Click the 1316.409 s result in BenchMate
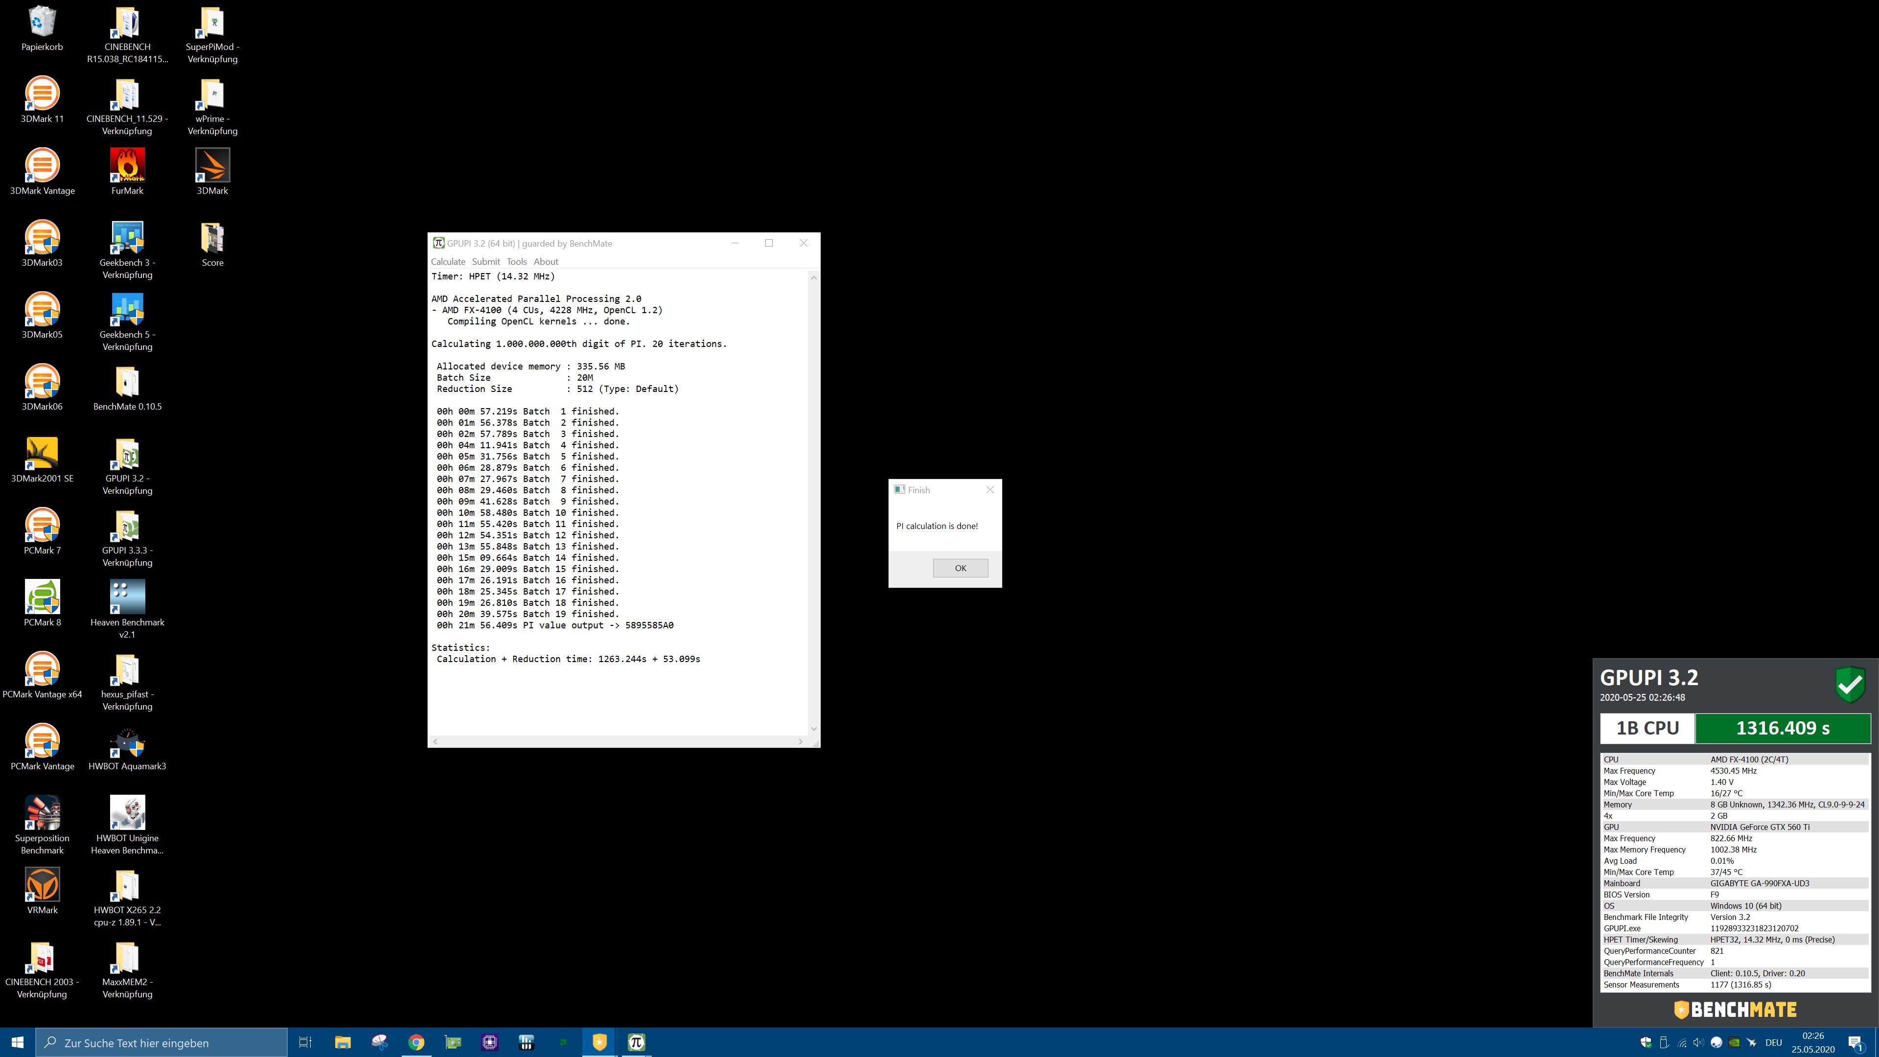 click(1783, 728)
